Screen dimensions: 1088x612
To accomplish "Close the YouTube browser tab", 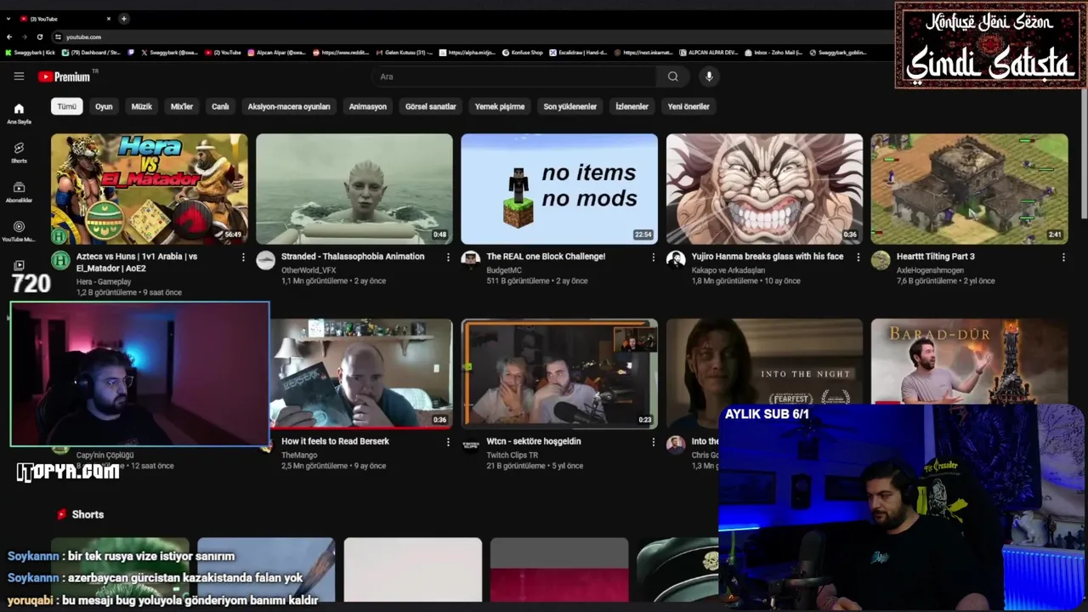I will 109,19.
